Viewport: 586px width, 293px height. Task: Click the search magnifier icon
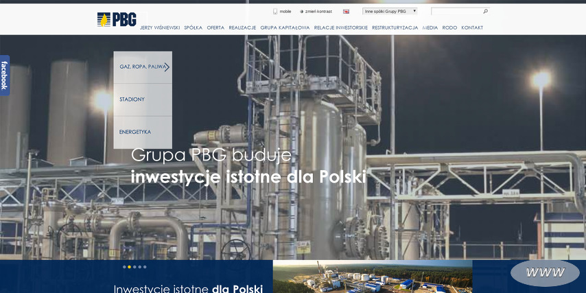click(485, 12)
